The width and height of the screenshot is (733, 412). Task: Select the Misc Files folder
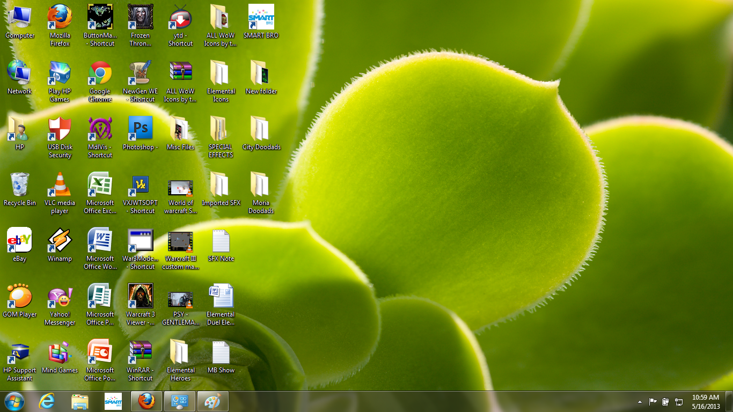(x=181, y=133)
